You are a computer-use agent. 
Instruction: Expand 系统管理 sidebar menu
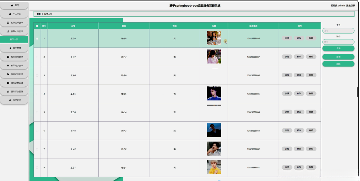click(14, 100)
